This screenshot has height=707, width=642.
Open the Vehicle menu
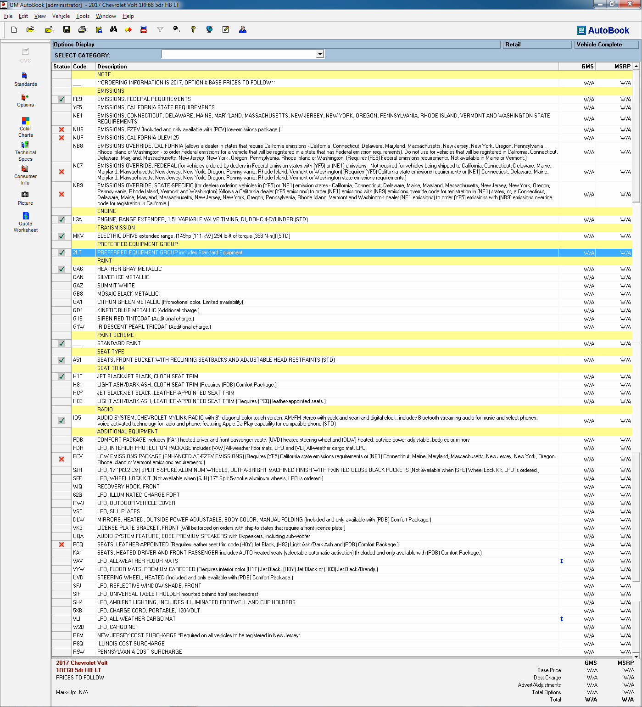[x=61, y=16]
